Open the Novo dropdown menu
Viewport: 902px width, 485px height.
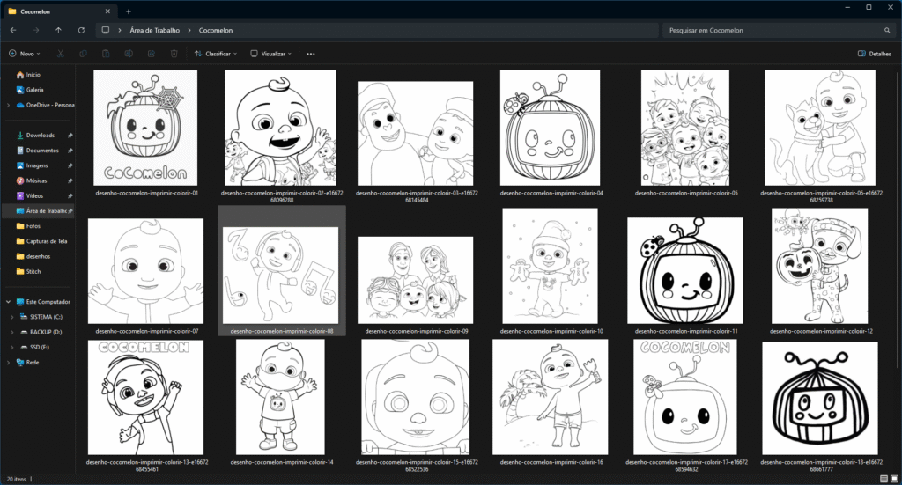click(25, 54)
